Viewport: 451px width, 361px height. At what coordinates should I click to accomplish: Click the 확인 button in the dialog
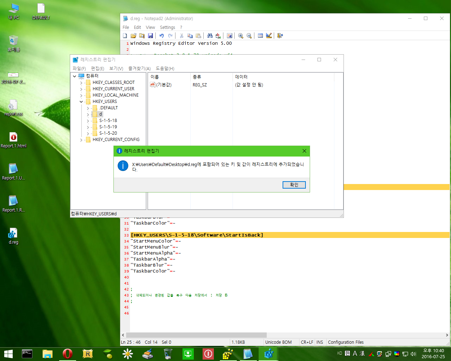point(294,185)
